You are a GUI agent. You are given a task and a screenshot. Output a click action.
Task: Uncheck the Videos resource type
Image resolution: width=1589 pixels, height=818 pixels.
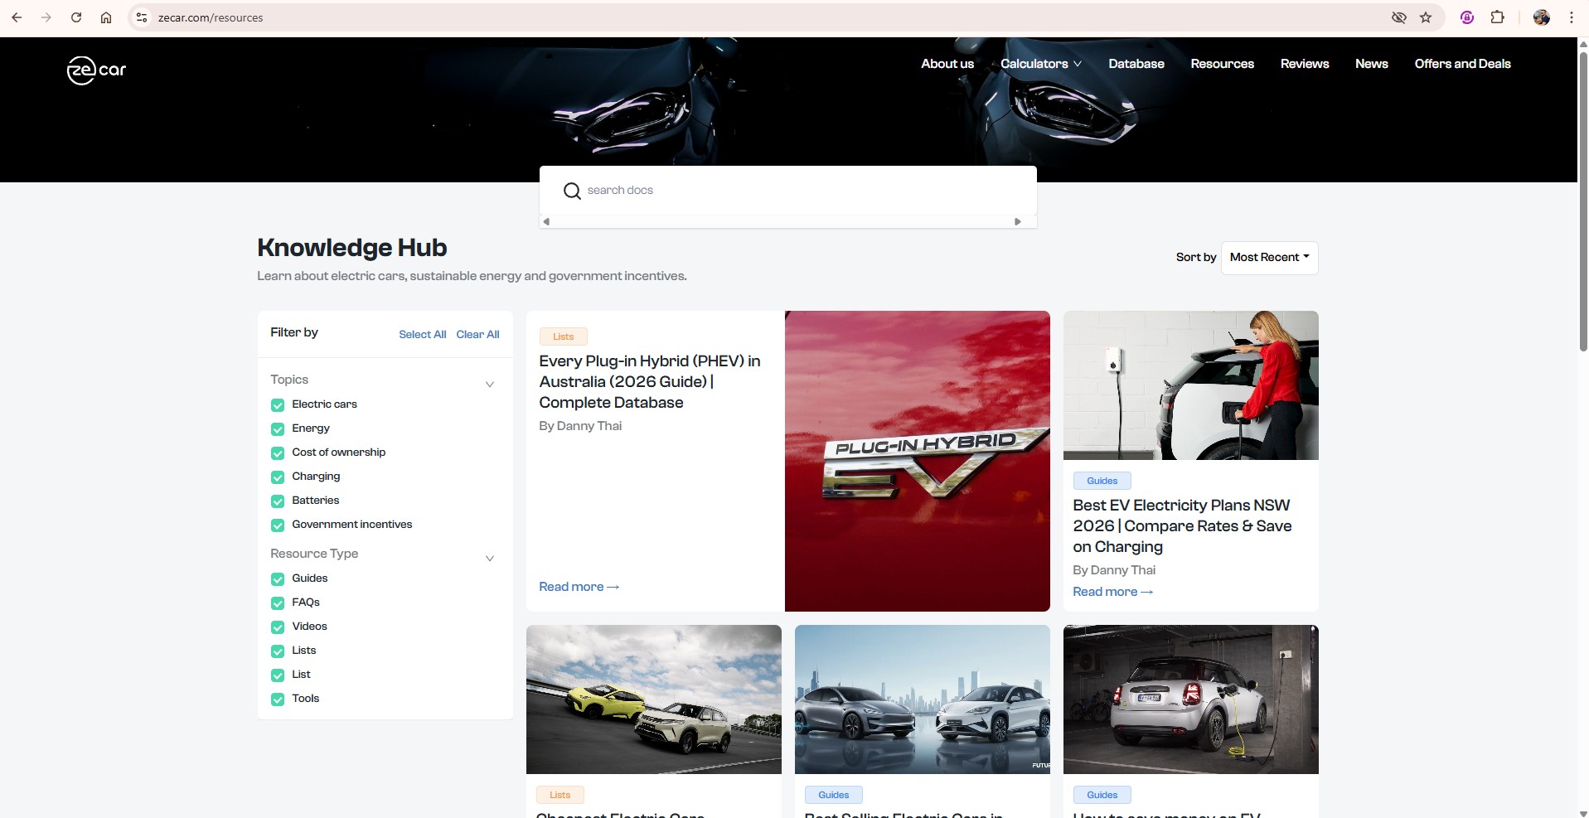pos(278,627)
